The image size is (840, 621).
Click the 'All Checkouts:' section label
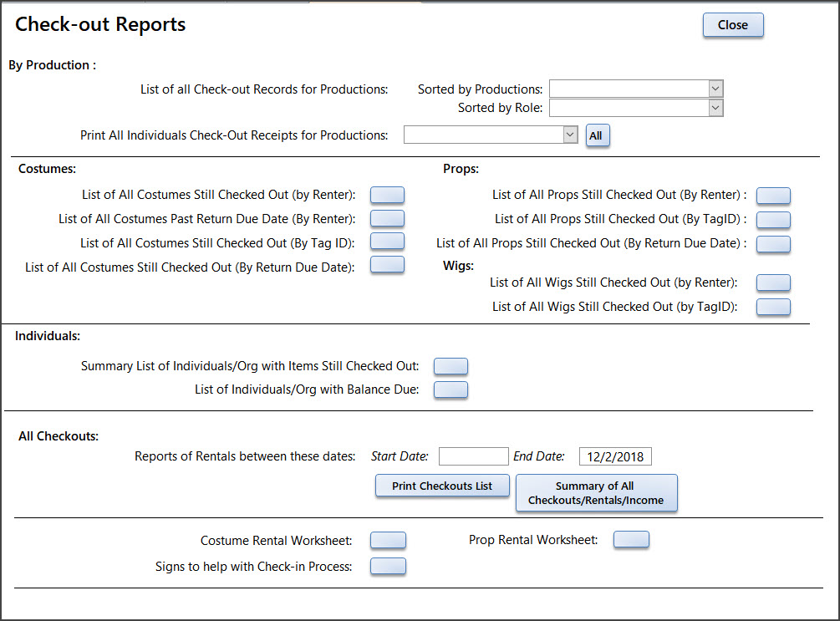[x=59, y=436]
